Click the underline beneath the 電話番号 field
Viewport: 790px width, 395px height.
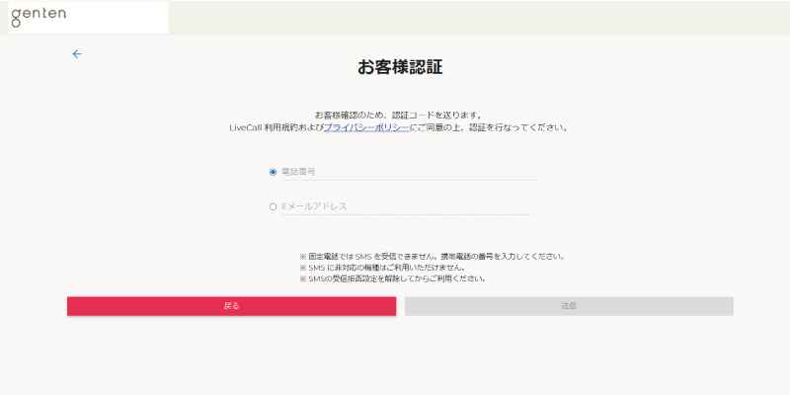[405, 181]
